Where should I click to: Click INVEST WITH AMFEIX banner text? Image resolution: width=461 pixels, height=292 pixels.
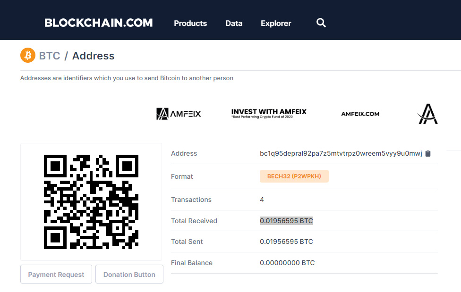coord(269,113)
